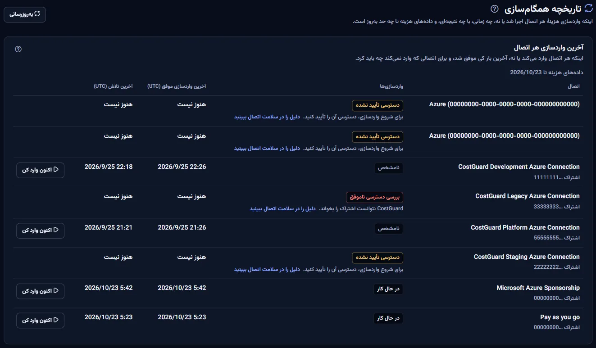Viewport: 596px width, 348px height.
Task: Click subscription id اشتراک ...55555555
Action: click(556, 238)
